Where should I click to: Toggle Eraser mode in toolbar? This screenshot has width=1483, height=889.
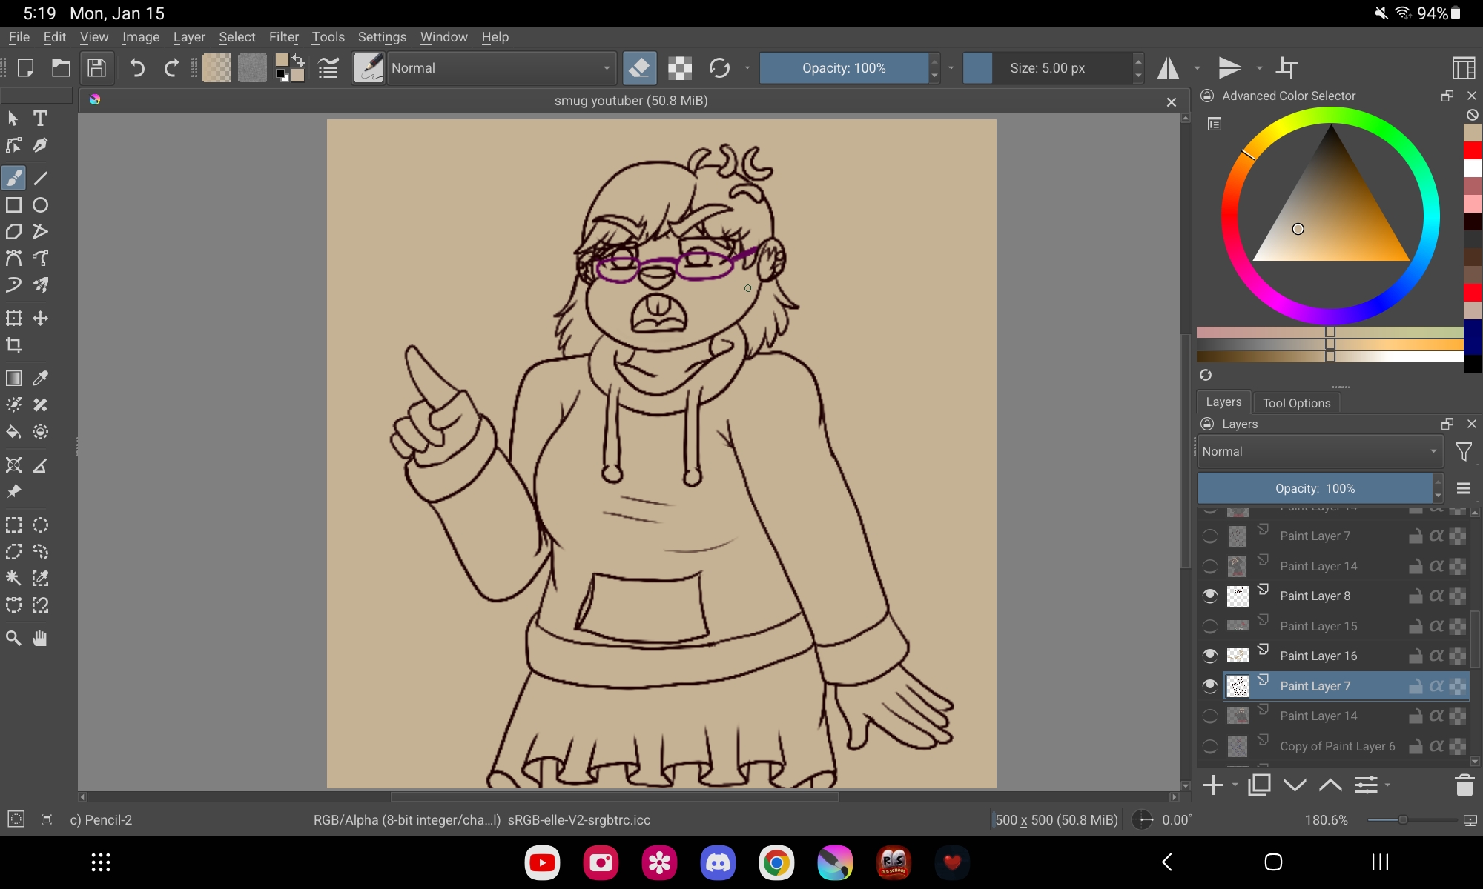tap(639, 68)
